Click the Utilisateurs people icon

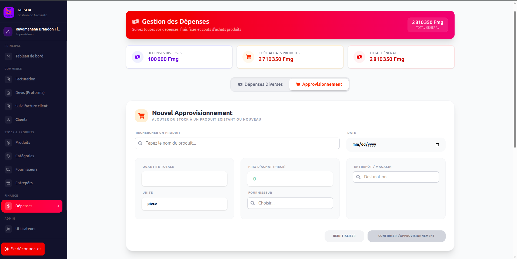click(x=8, y=229)
